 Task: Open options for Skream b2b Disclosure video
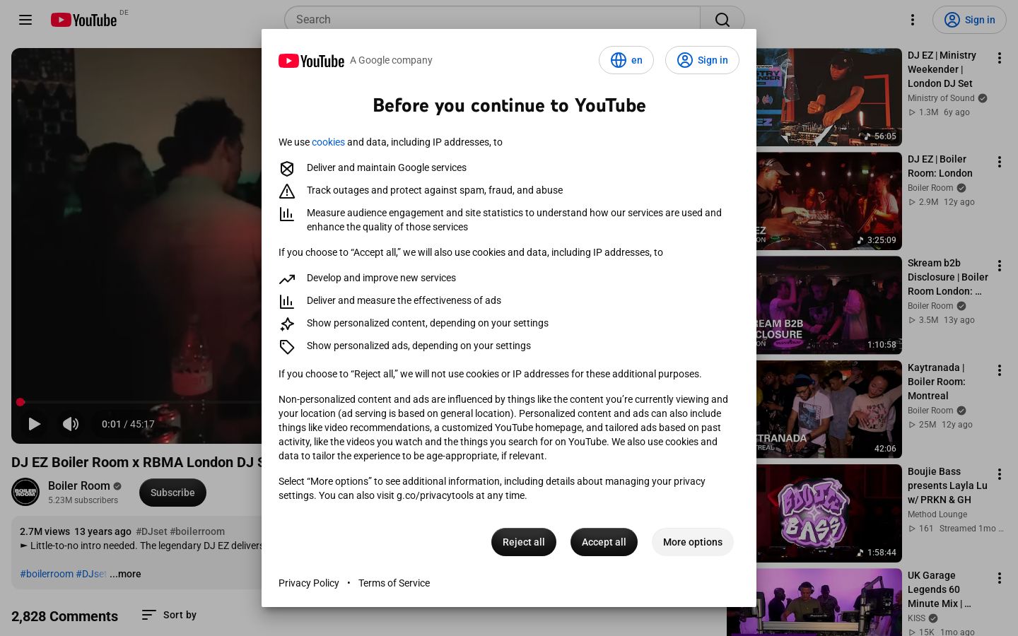pyautogui.click(x=1000, y=266)
